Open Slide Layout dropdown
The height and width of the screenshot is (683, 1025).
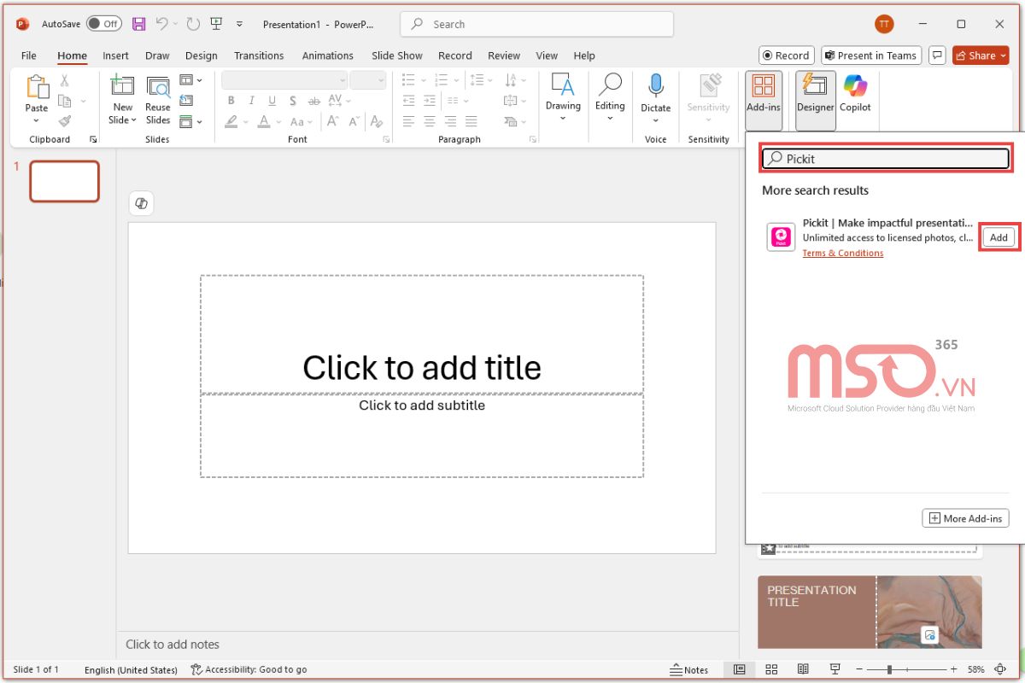[190, 80]
